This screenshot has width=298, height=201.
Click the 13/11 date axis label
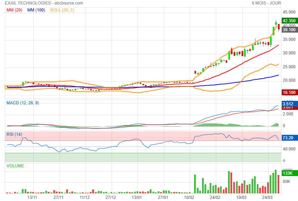pos(32,198)
